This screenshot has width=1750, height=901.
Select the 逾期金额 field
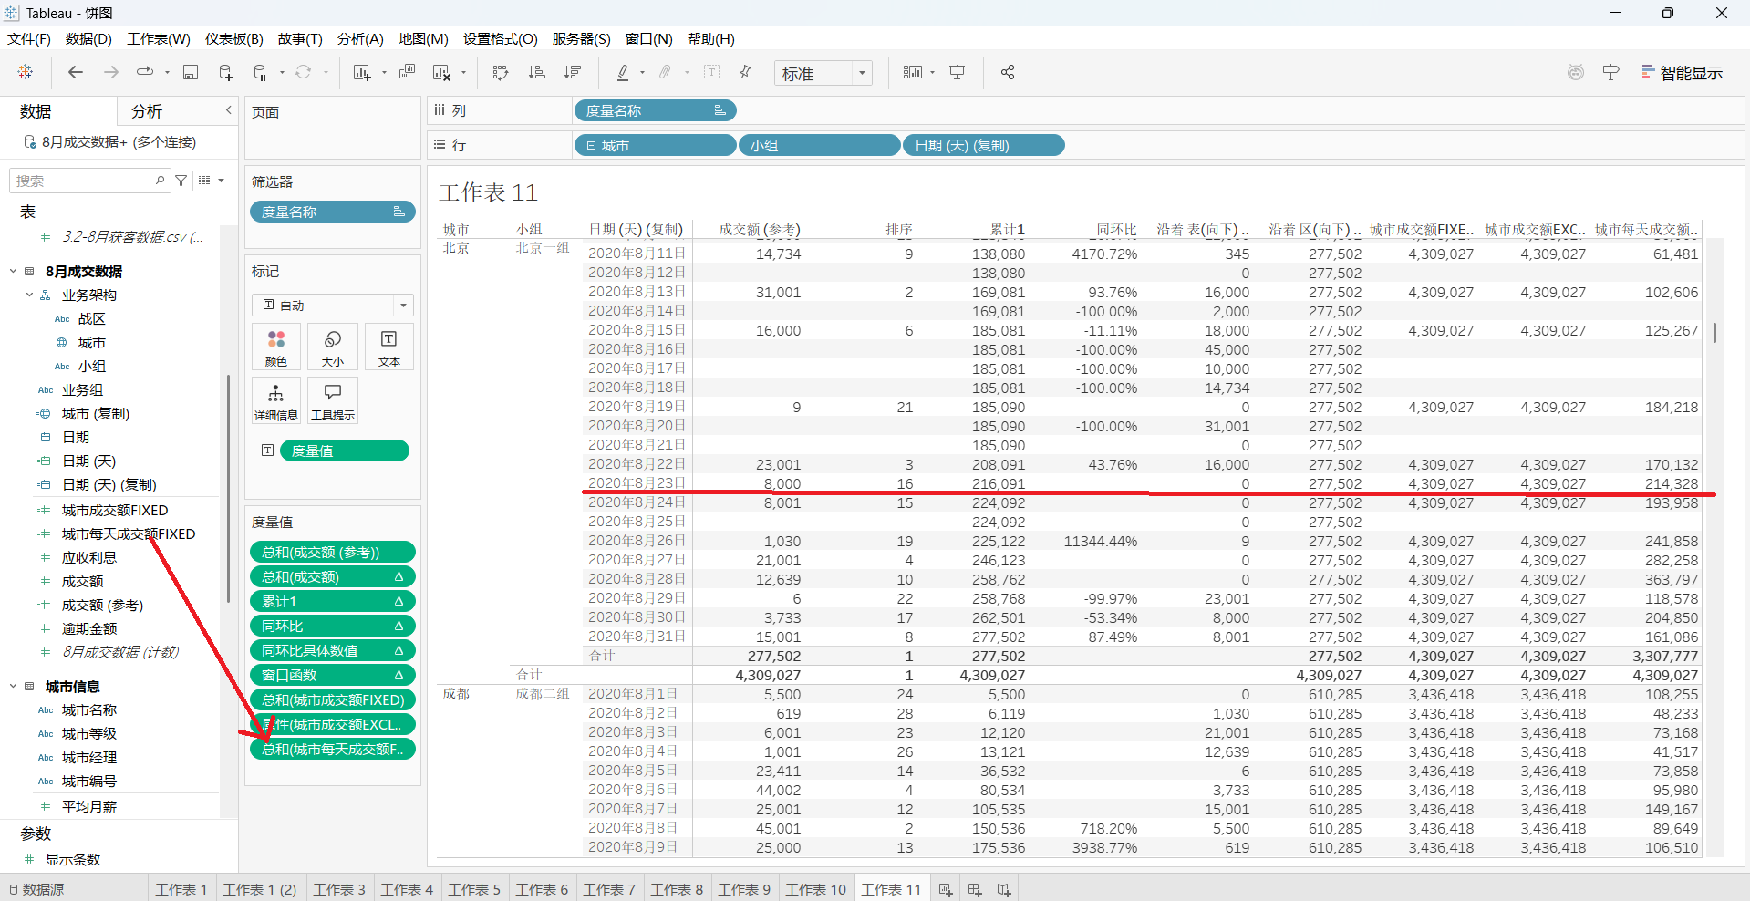pyautogui.click(x=89, y=628)
